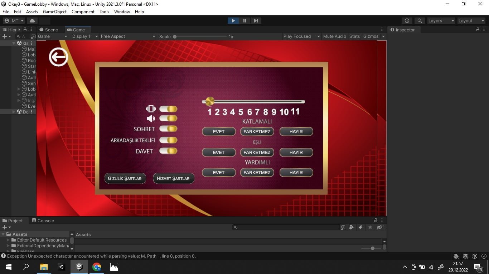
Task: Click the Gizlilik Şartları button
Action: point(125,178)
